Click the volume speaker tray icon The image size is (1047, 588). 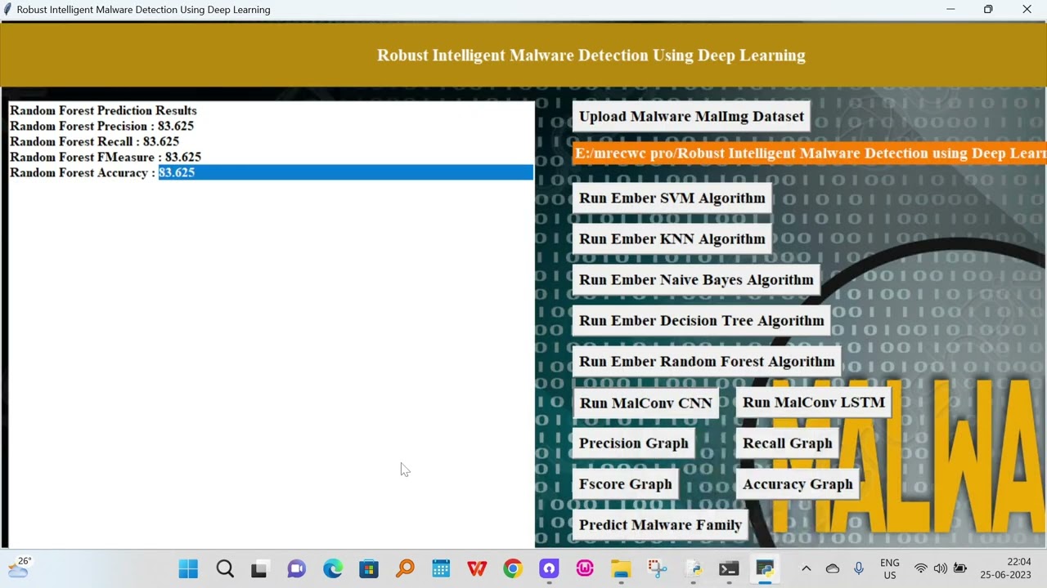[941, 568]
